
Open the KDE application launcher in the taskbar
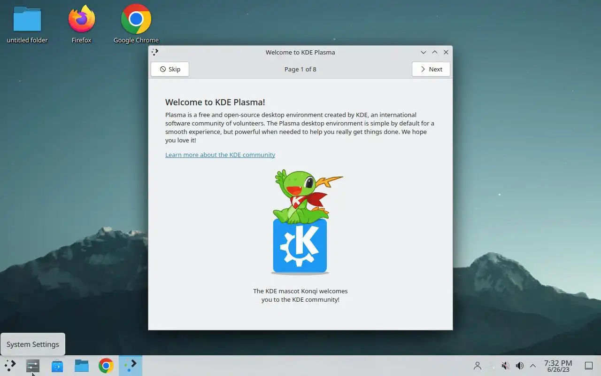click(x=10, y=366)
